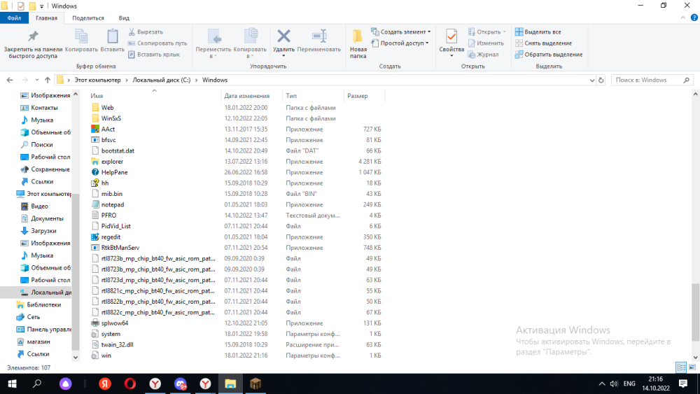700x394 pixels.
Task: Click the Cut (Вырезать) scissors button
Action: click(x=146, y=32)
